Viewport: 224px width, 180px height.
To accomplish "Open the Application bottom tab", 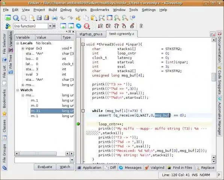I will [x=89, y=168].
